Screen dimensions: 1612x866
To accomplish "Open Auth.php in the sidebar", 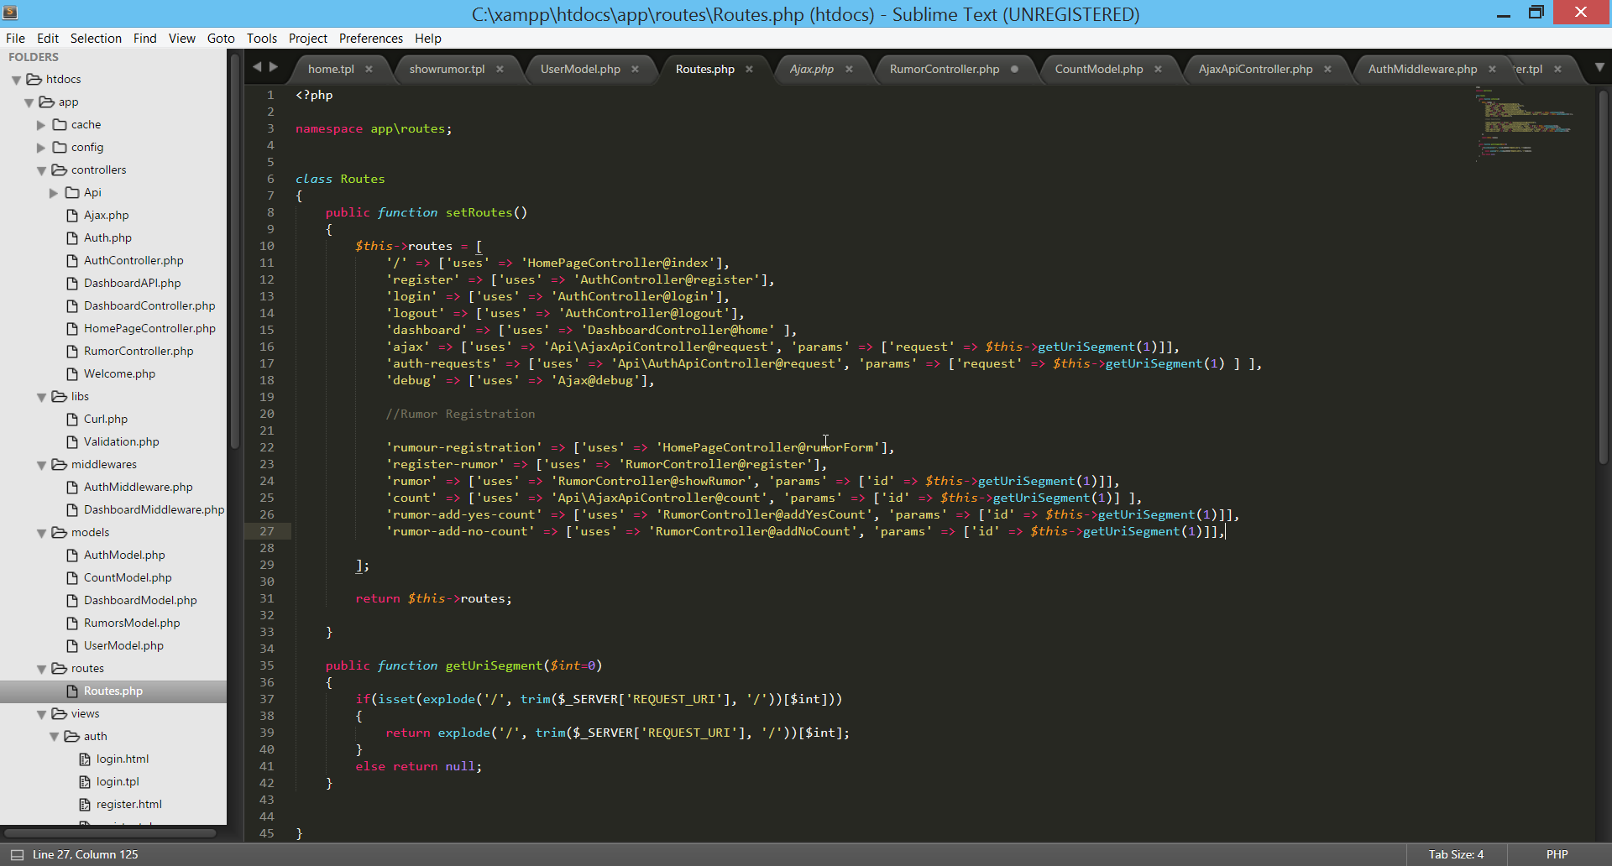I will pos(107,238).
